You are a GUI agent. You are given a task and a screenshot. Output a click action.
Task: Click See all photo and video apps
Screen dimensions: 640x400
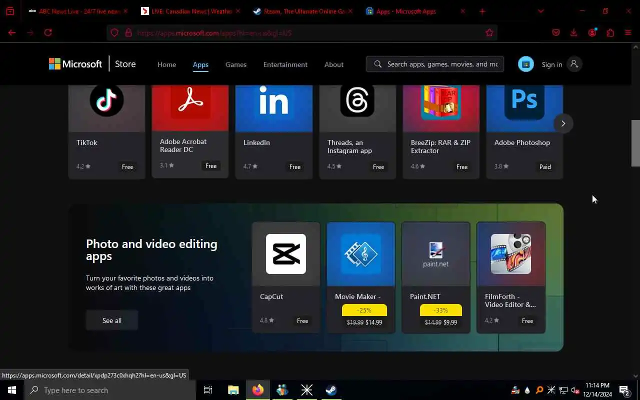click(x=112, y=320)
